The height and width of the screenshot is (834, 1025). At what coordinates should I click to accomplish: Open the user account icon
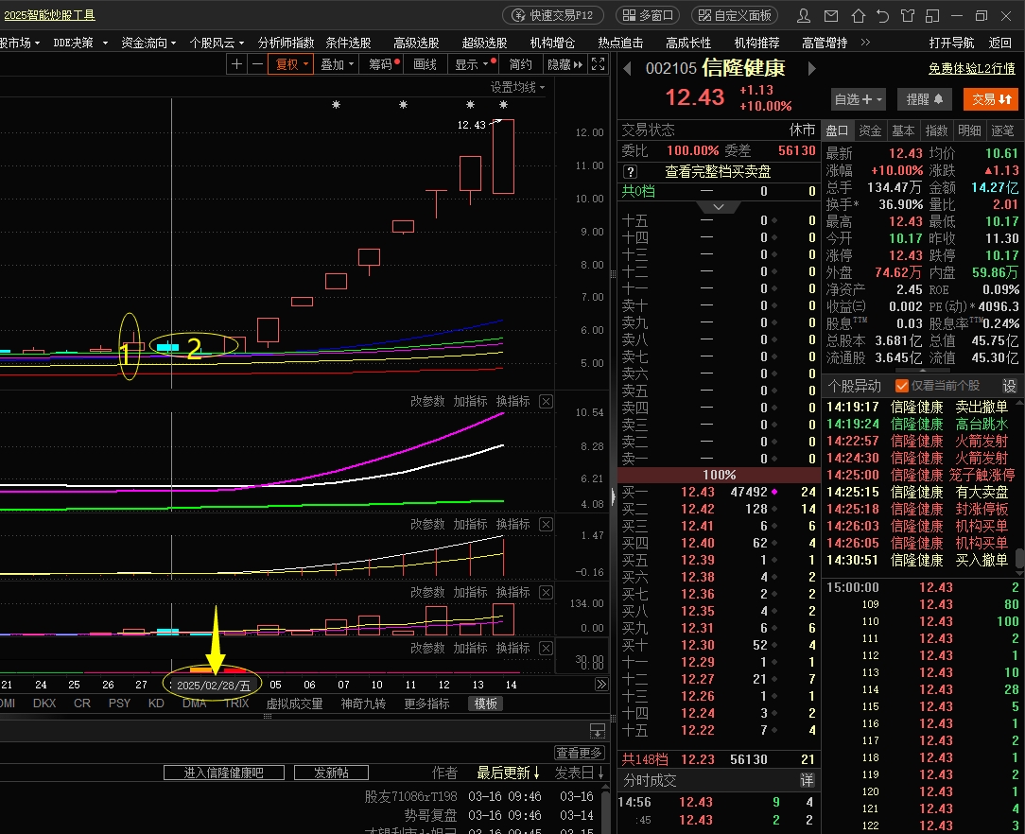pyautogui.click(x=804, y=16)
